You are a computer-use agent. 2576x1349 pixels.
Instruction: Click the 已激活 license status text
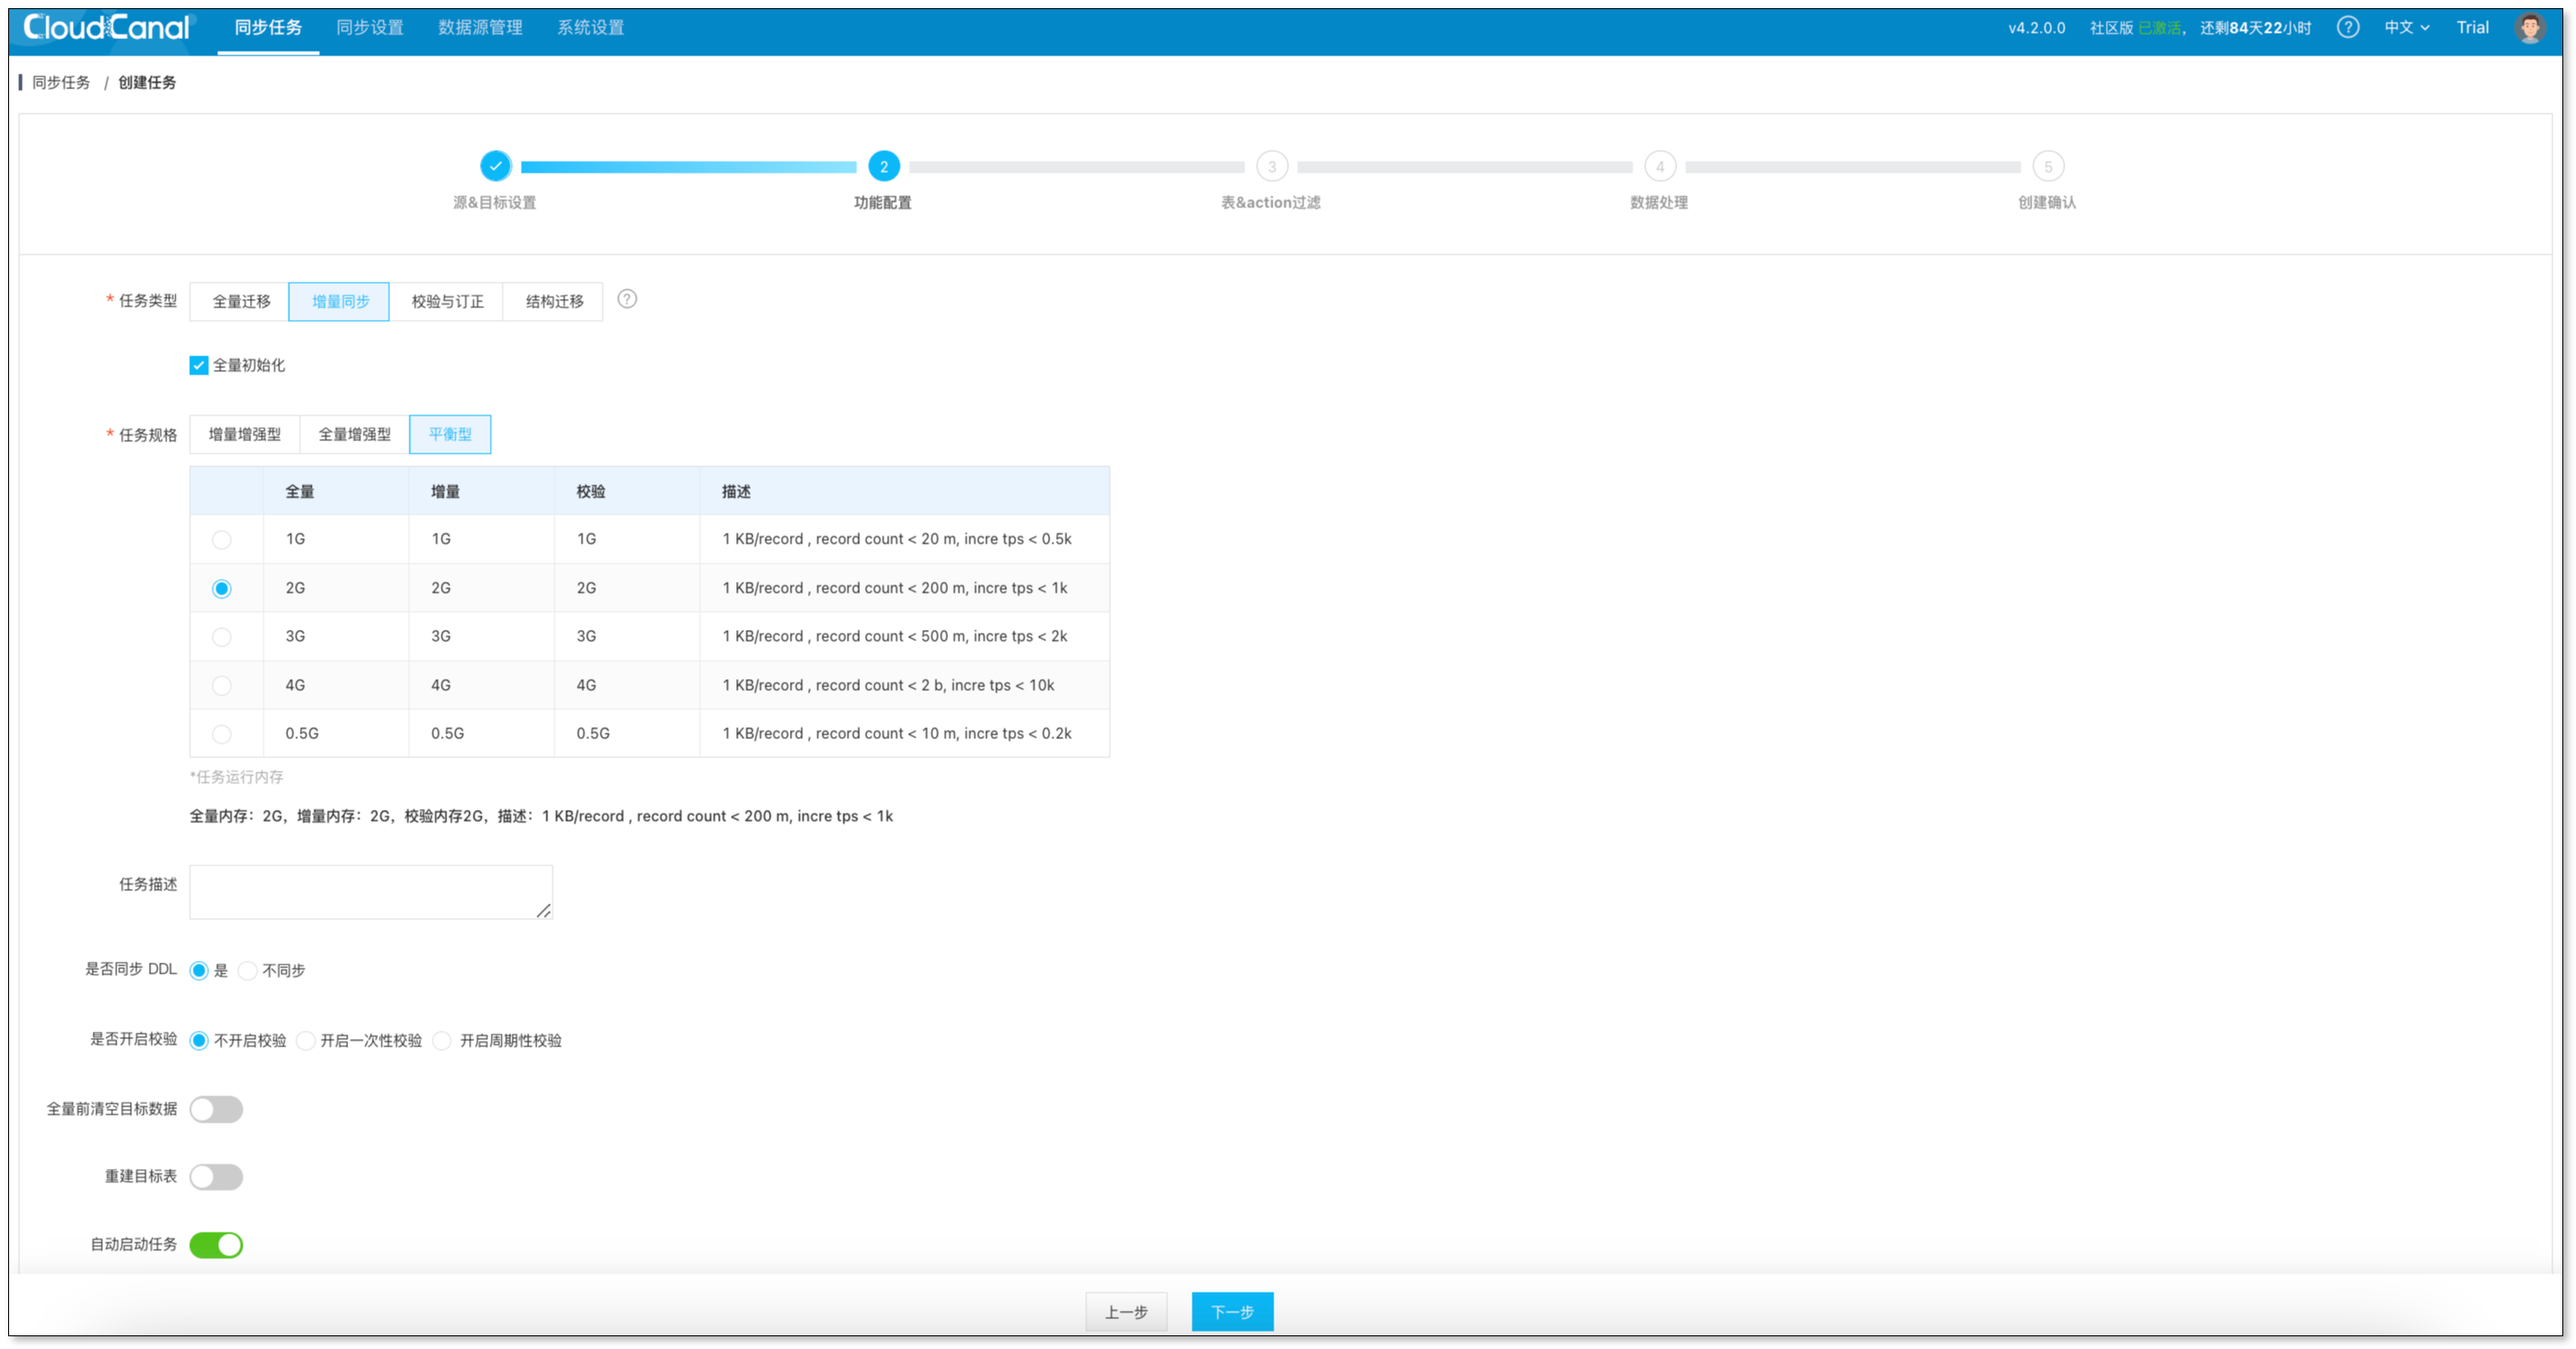[x=2159, y=28]
